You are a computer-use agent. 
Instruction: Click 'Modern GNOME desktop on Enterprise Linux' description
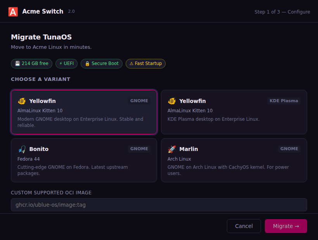tap(80, 122)
